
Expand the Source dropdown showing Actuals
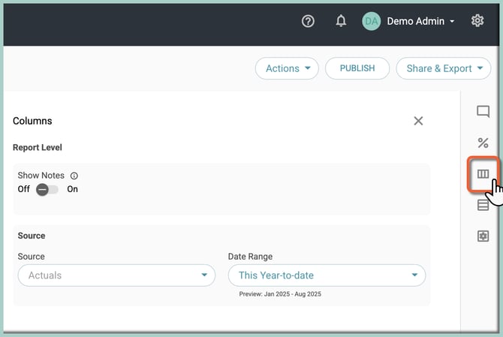pyautogui.click(x=116, y=275)
